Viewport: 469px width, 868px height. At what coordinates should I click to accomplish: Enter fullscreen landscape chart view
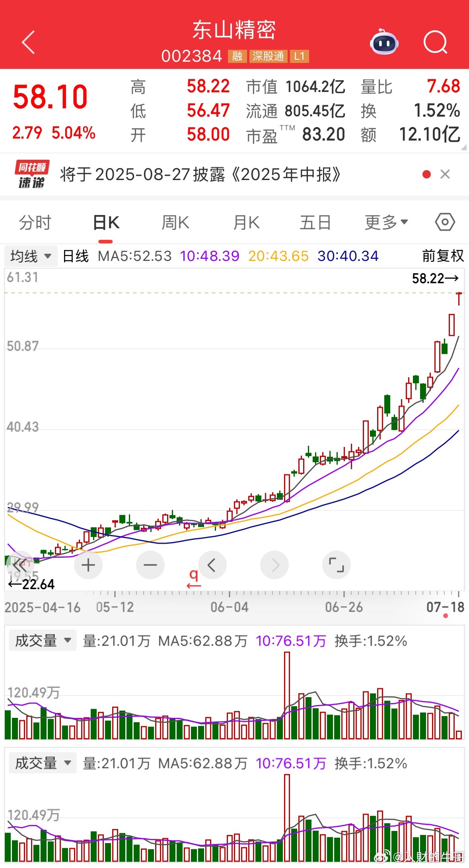coord(337,565)
